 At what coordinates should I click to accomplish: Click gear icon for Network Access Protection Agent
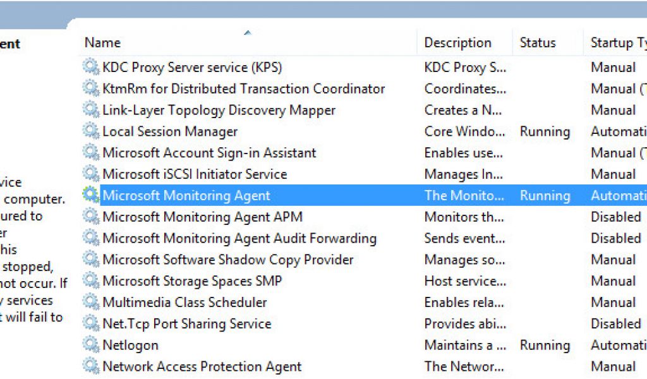pos(92,366)
